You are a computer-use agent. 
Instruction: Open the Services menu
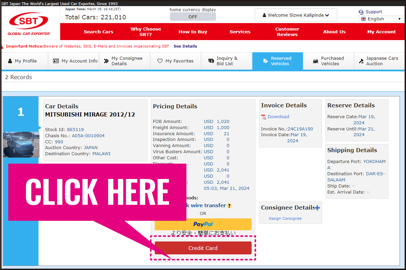coord(240,32)
